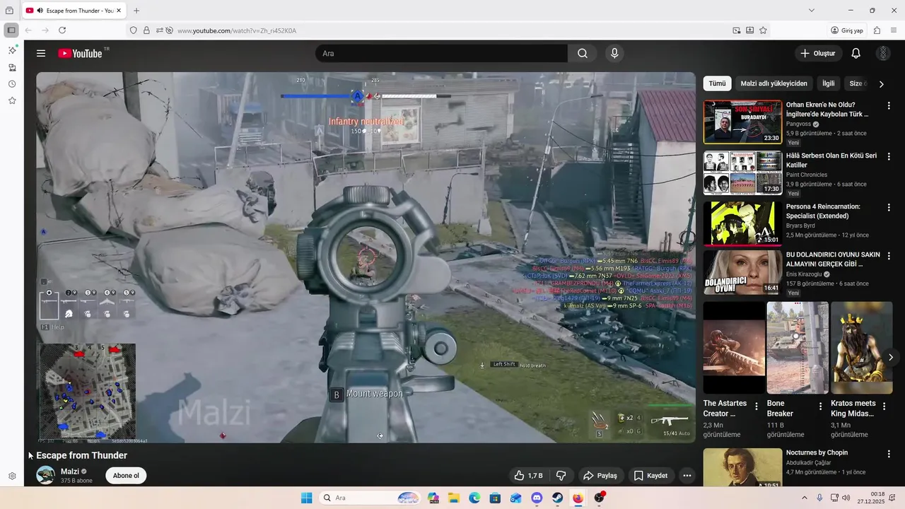Sign in with Giriş yap button
Image resolution: width=905 pixels, height=509 pixels.
point(847,30)
